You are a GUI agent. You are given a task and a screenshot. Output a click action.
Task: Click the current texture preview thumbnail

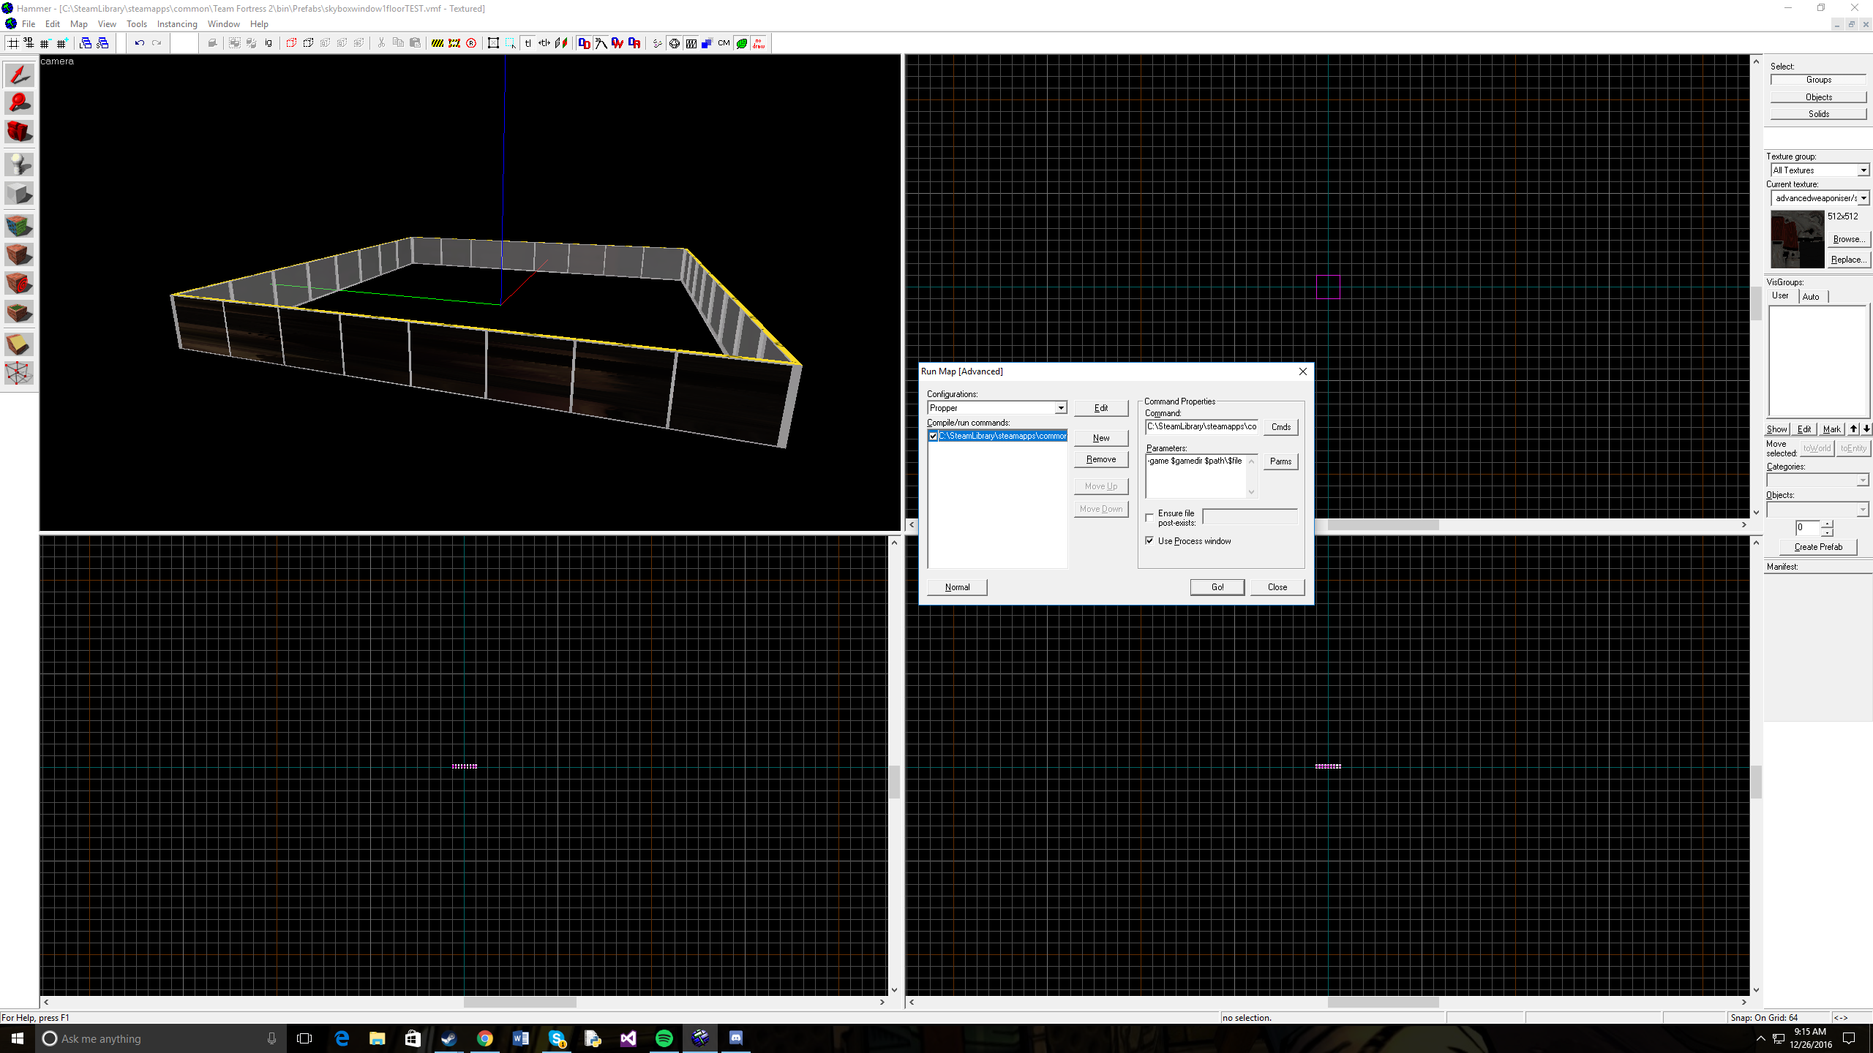click(x=1798, y=239)
